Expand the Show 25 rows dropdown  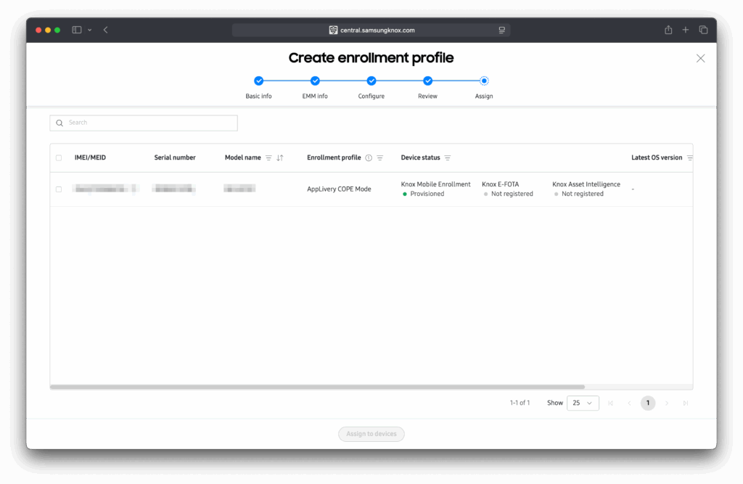coord(583,403)
